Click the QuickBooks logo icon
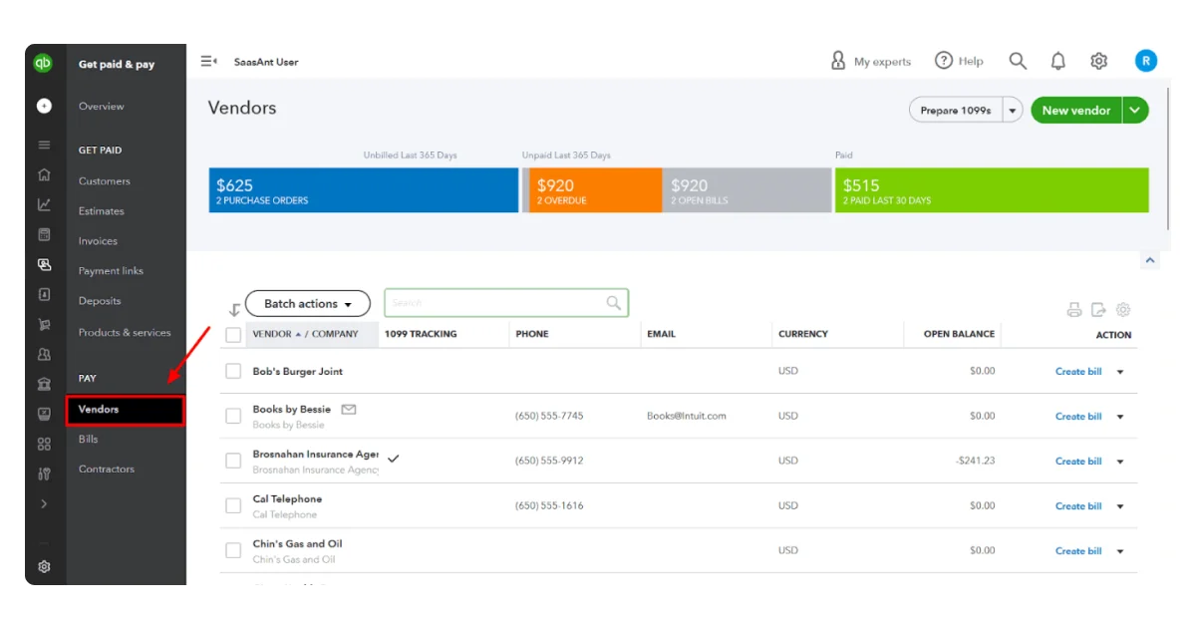Screen dimensions: 1196x628 [43, 63]
